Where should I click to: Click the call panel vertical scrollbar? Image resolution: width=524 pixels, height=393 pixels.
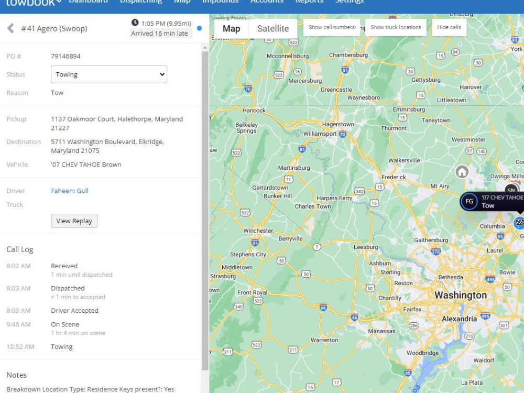[205, 211]
